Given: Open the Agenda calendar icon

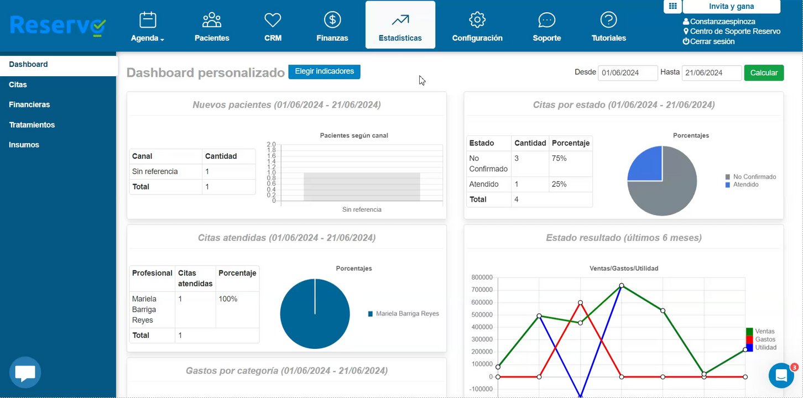Looking at the screenshot, I should click(148, 20).
